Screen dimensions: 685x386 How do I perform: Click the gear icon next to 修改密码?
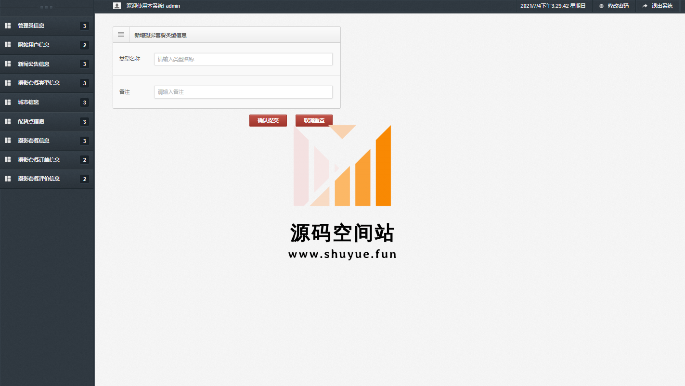pyautogui.click(x=601, y=6)
